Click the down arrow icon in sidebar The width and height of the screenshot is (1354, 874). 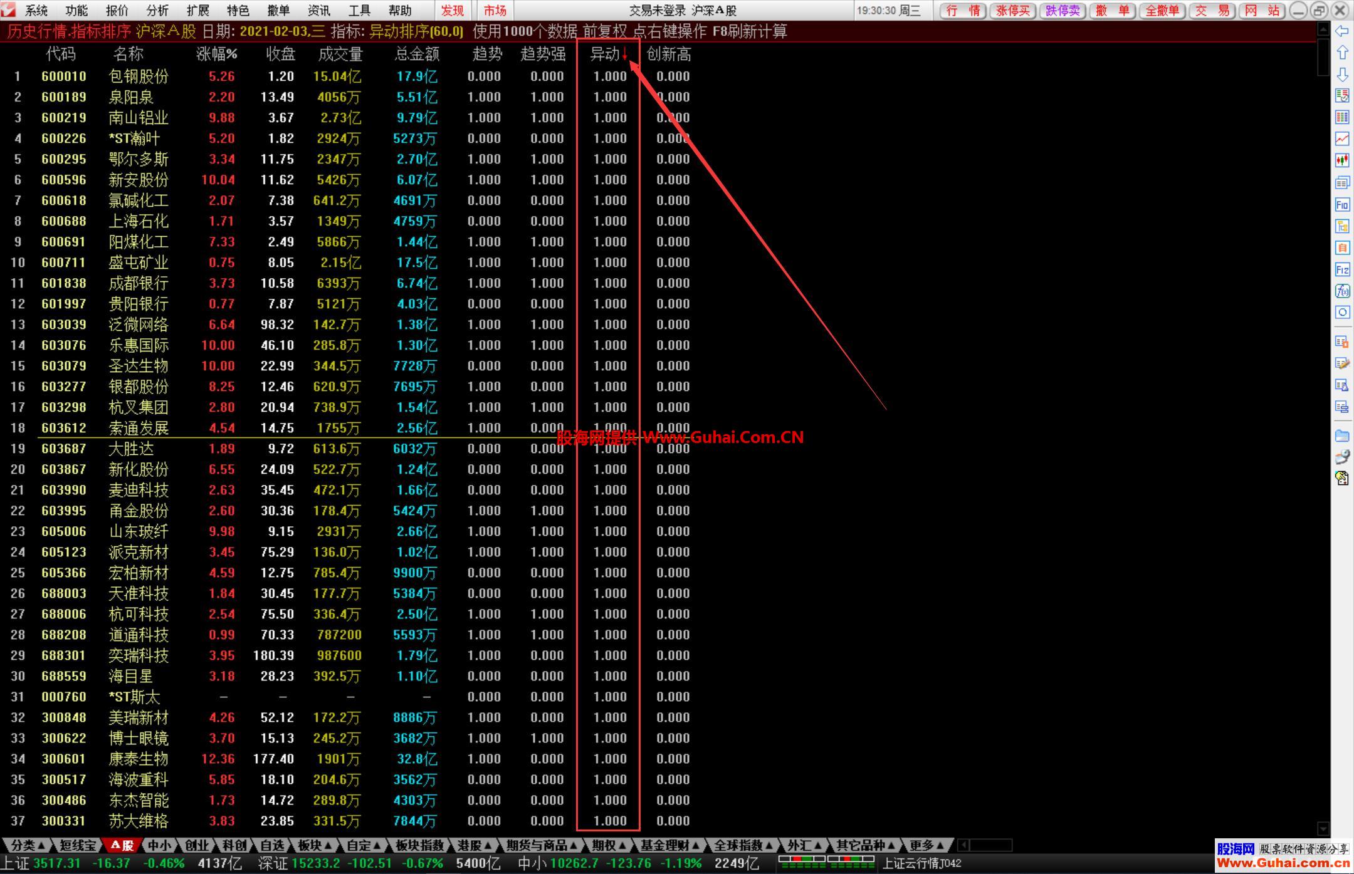tap(1342, 74)
